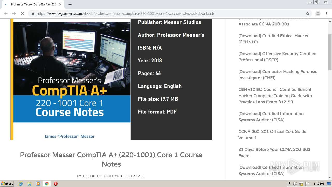
Task: Open the volume speaker tray icon
Action: (x=295, y=184)
